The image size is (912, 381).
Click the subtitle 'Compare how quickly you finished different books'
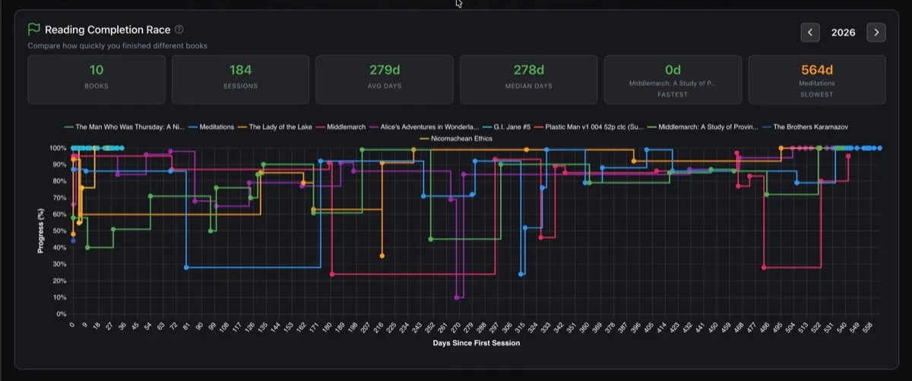118,46
